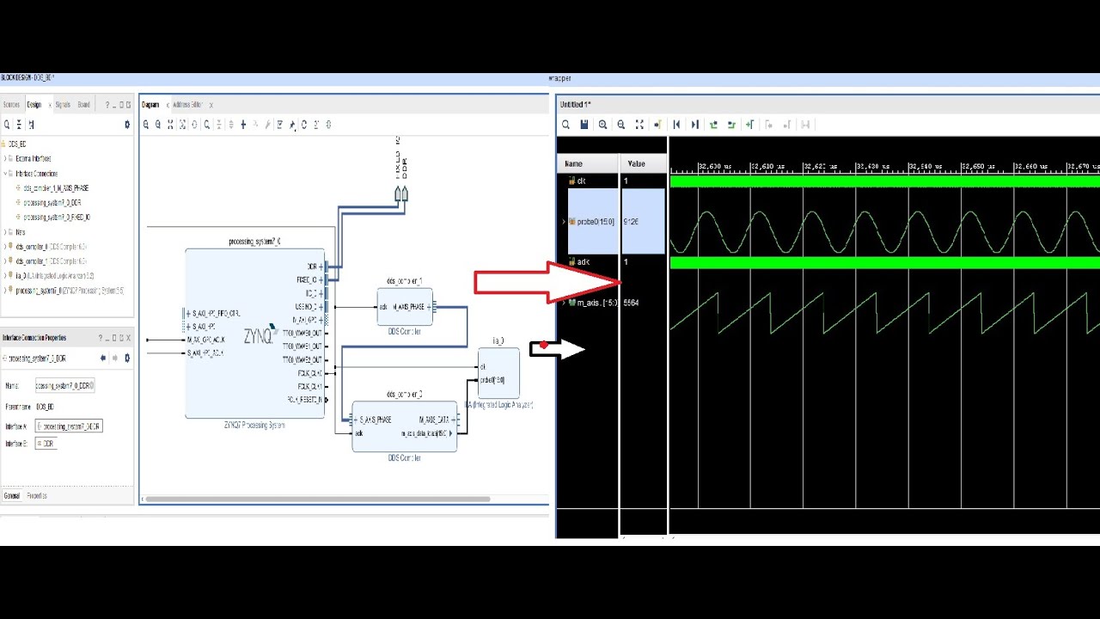Select ila_0 block in diagram
1100x619 pixels.
click(x=498, y=373)
